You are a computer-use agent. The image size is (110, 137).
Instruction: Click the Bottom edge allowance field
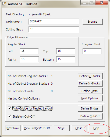tap(66, 59)
